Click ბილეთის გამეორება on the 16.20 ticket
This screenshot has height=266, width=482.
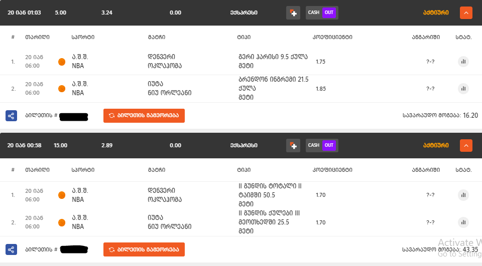pos(144,116)
